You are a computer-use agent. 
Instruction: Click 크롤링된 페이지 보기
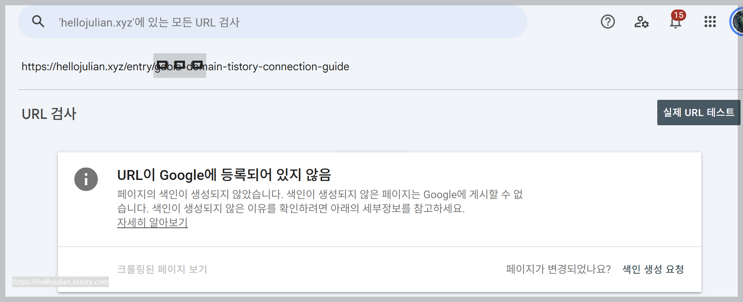pos(162,269)
